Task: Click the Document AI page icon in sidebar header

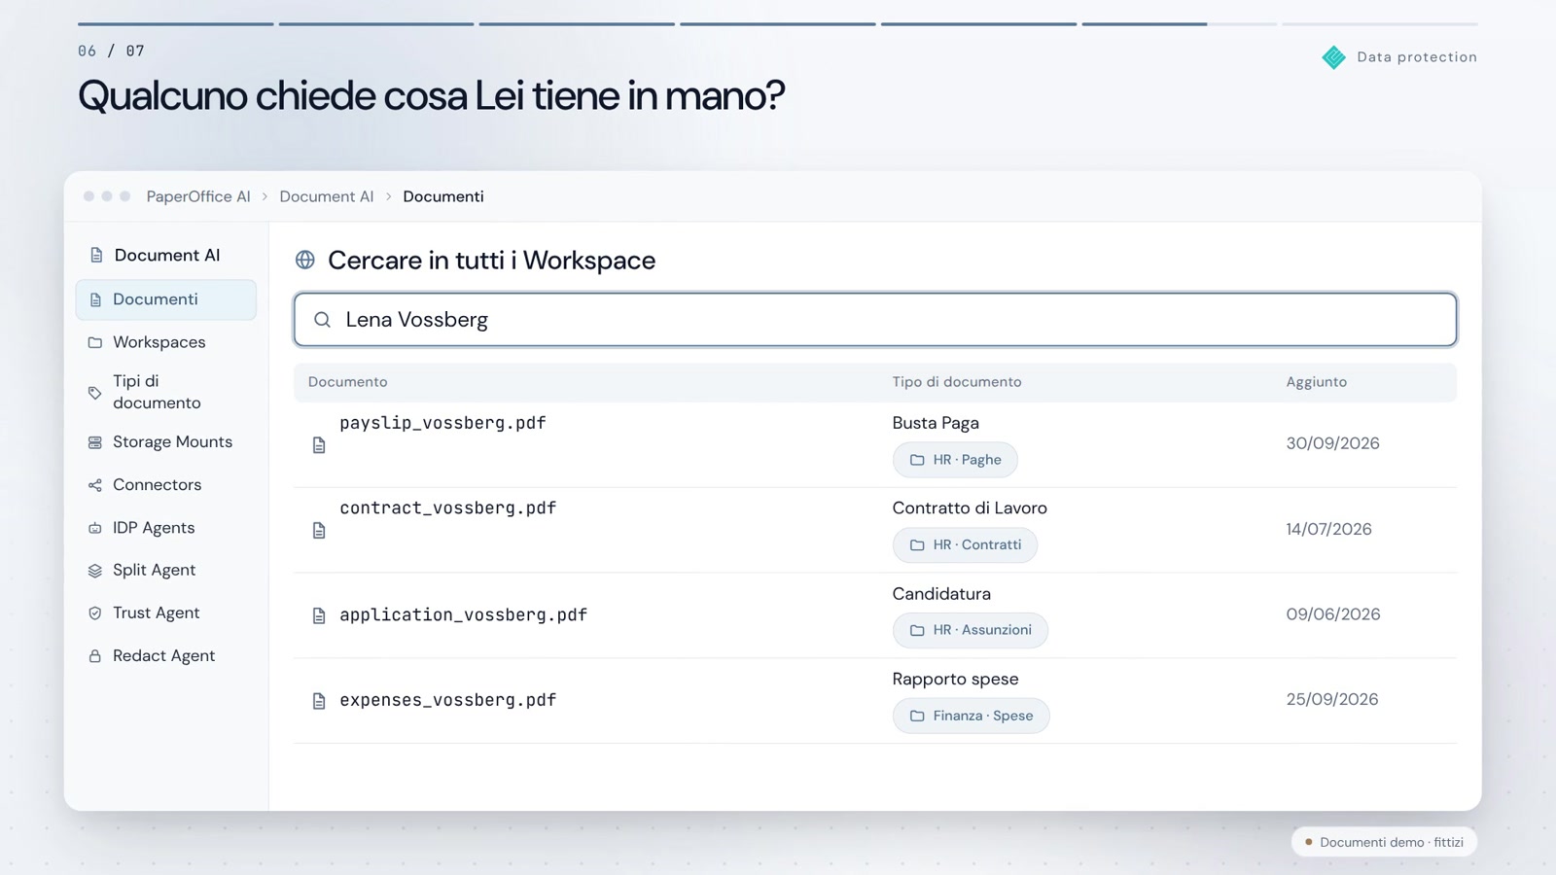Action: click(96, 255)
